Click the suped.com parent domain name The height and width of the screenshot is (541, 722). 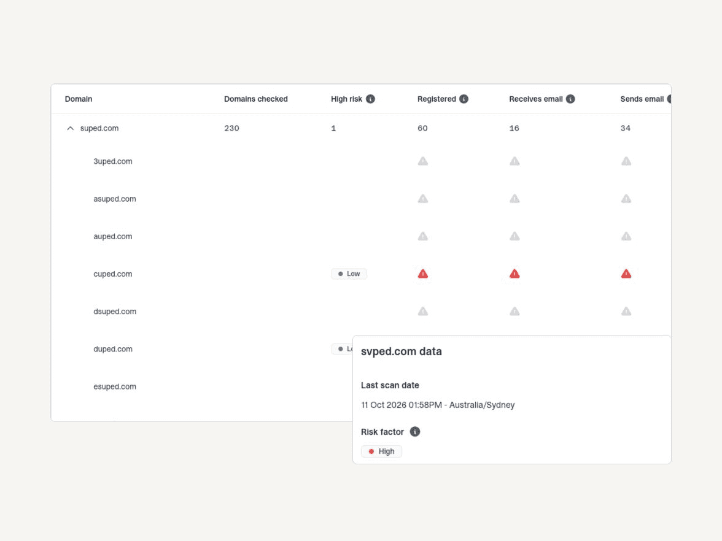pyautogui.click(x=99, y=128)
